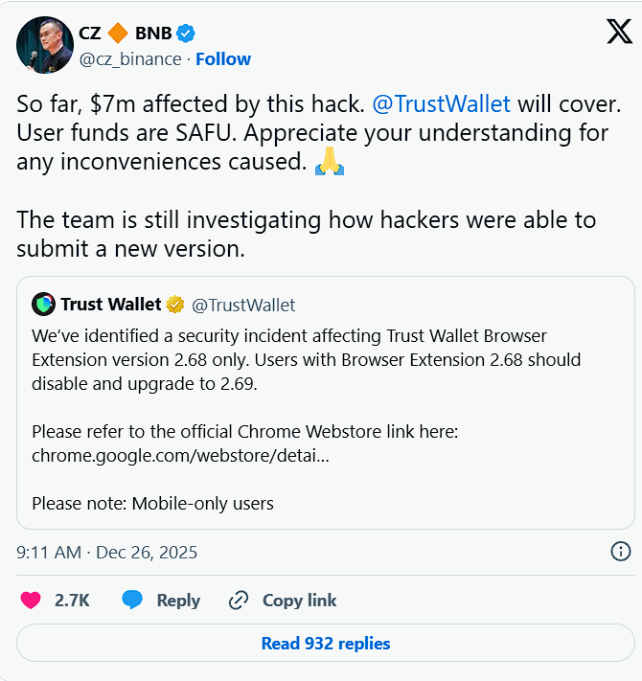Click the quoted @TrustWallet handle
The image size is (642, 681).
243,306
